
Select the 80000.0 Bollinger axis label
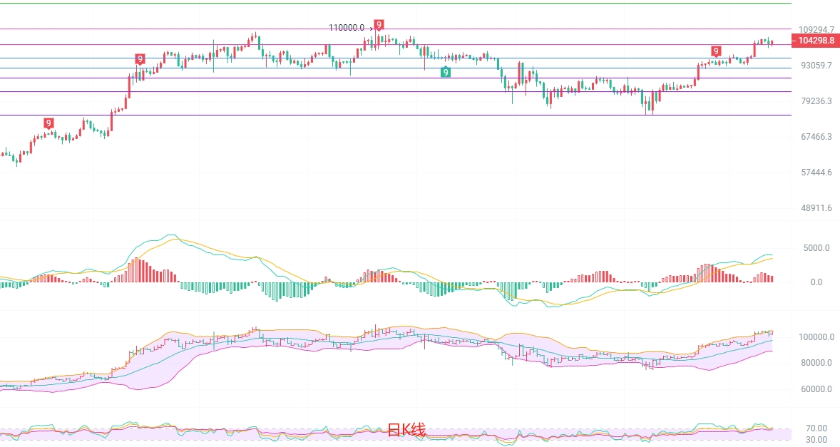pos(816,363)
